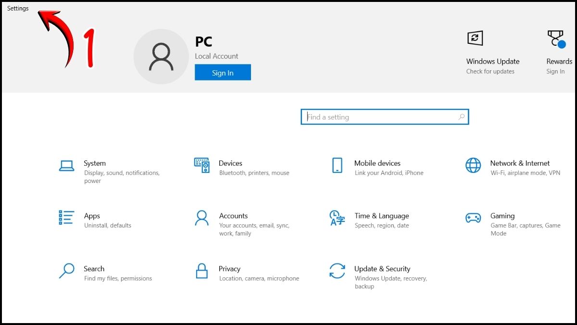Click the Sign In button for your account
577x325 pixels.
tap(222, 72)
